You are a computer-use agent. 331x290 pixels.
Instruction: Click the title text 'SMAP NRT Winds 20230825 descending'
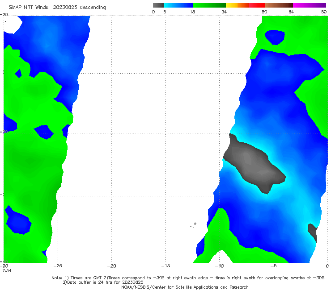click(x=57, y=8)
